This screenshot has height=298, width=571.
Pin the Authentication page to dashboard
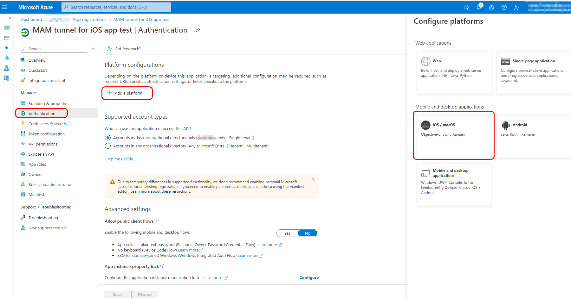point(198,30)
